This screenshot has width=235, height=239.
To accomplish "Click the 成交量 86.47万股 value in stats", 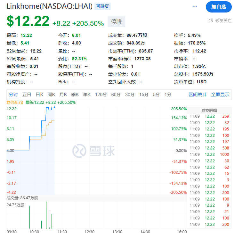I will [137, 35].
